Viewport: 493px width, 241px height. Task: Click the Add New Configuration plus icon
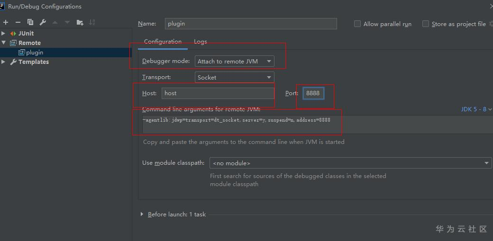pyautogui.click(x=6, y=22)
